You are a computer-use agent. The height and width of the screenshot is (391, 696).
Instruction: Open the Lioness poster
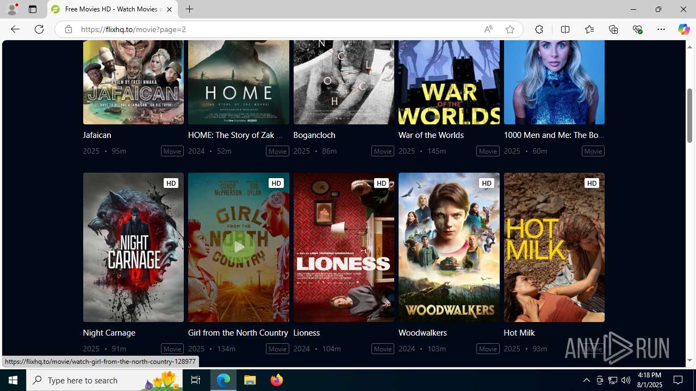point(344,247)
